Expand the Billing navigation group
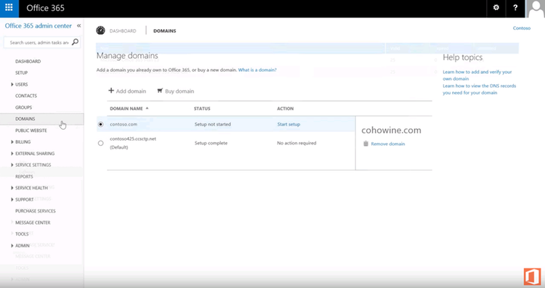The height and width of the screenshot is (288, 545). coord(12,142)
